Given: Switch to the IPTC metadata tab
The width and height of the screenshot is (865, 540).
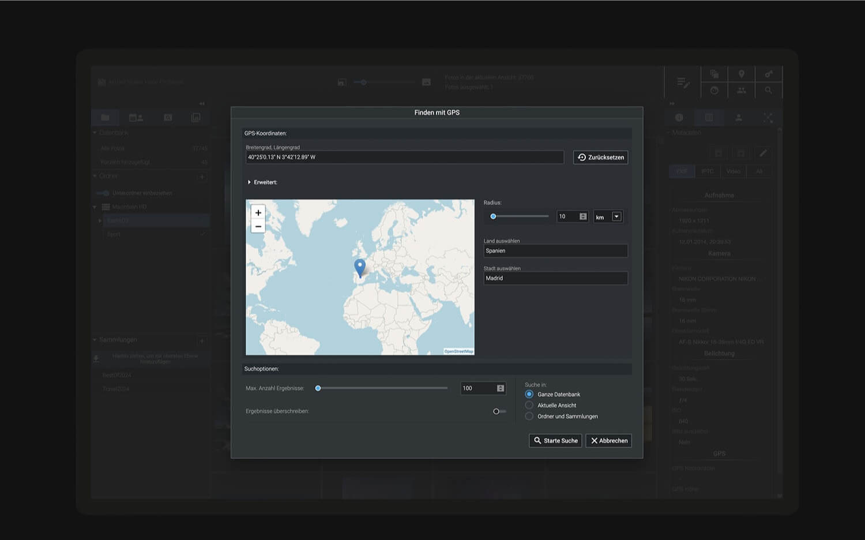Looking at the screenshot, I should (x=707, y=171).
